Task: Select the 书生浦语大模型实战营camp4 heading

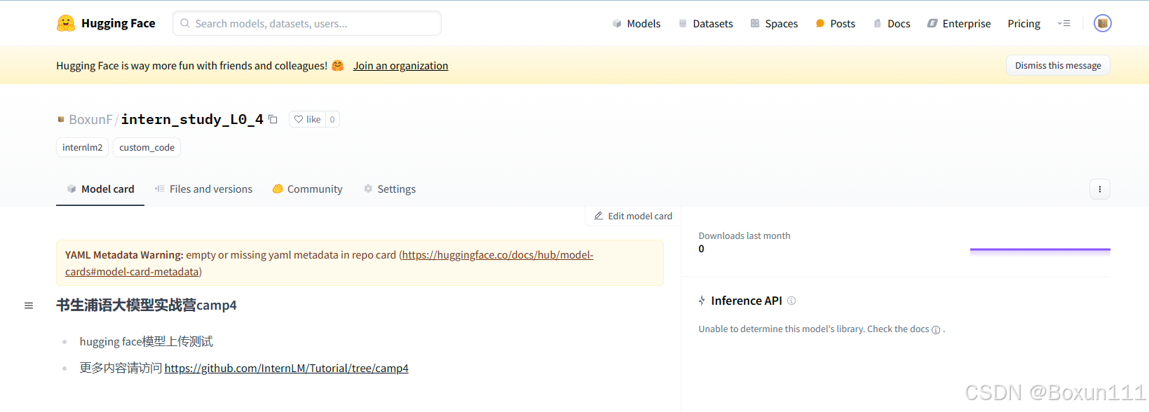Action: tap(147, 305)
